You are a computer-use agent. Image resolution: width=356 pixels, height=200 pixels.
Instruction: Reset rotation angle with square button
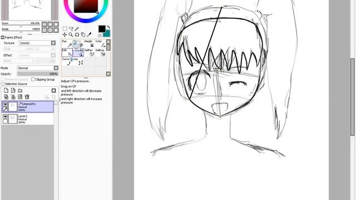pos(56,30)
